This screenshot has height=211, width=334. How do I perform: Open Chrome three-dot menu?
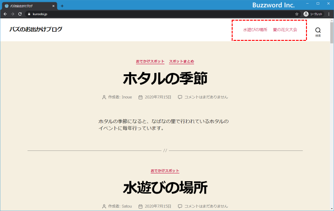(328, 14)
